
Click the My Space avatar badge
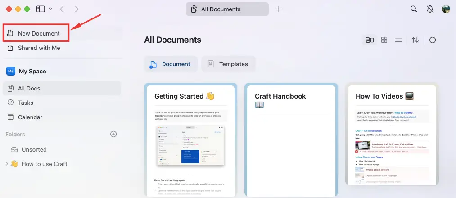11,71
